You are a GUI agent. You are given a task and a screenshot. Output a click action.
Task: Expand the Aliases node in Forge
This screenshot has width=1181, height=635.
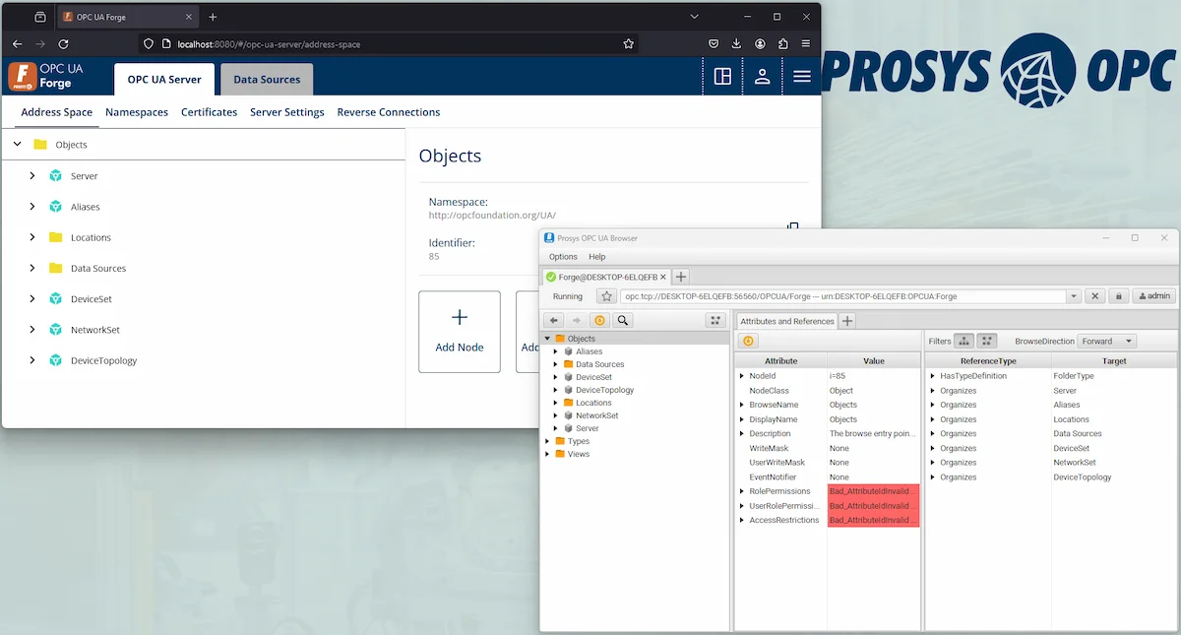click(32, 207)
